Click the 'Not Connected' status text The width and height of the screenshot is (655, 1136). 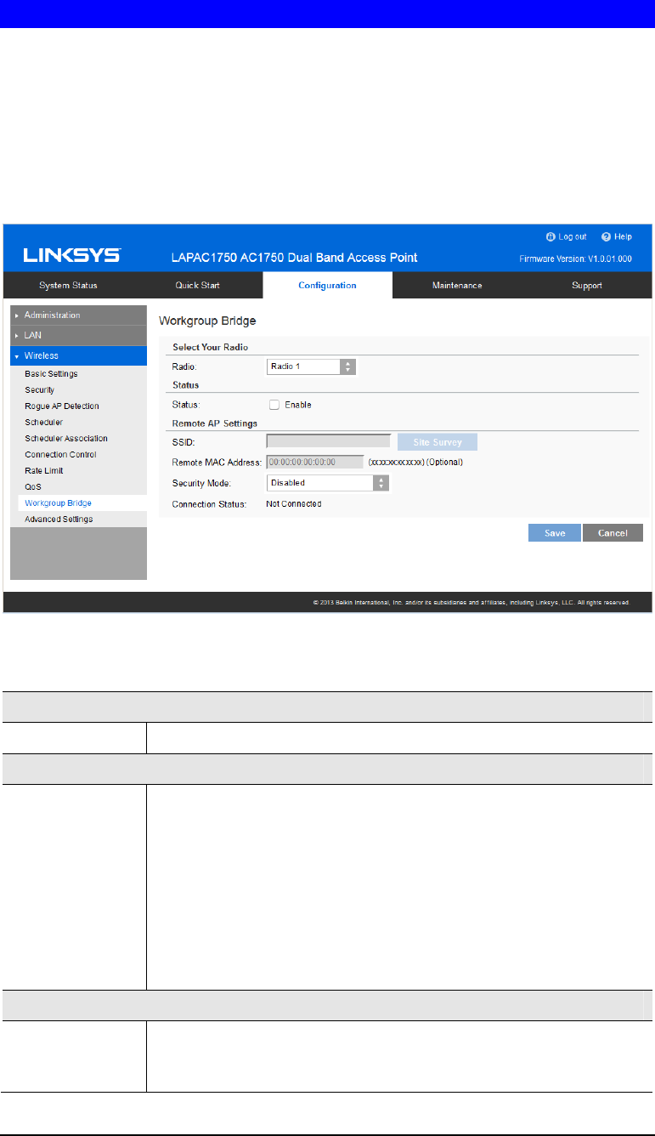point(294,504)
